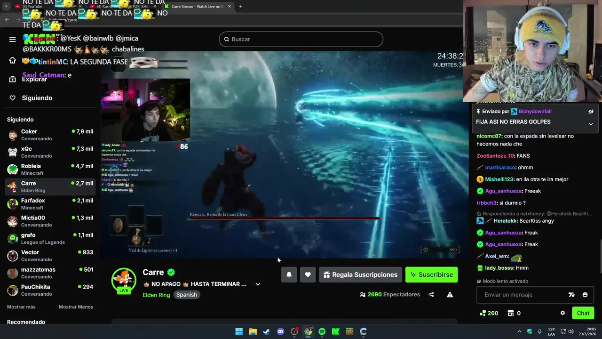Click Regala Suscripciones button
Image resolution: width=602 pixels, height=339 pixels.
click(360, 274)
